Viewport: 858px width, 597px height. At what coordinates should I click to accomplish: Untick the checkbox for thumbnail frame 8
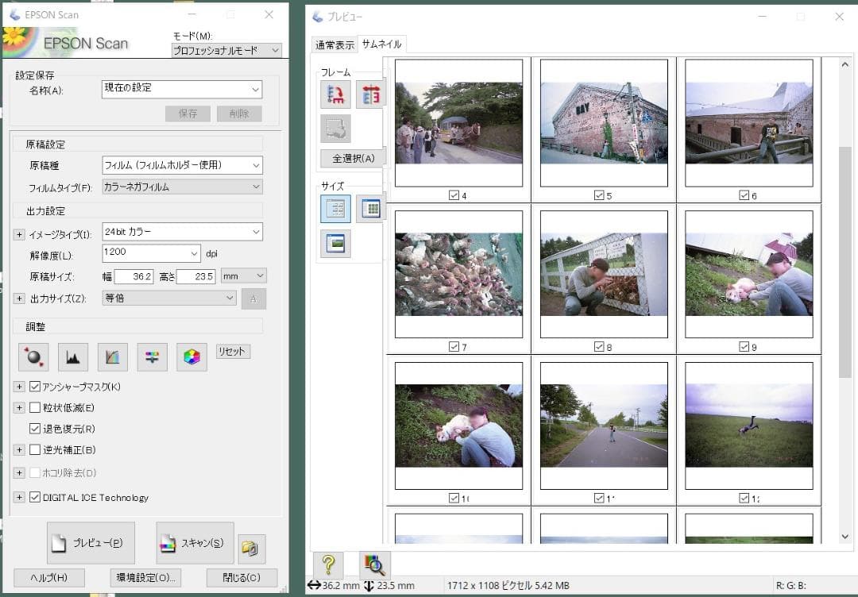click(x=599, y=346)
